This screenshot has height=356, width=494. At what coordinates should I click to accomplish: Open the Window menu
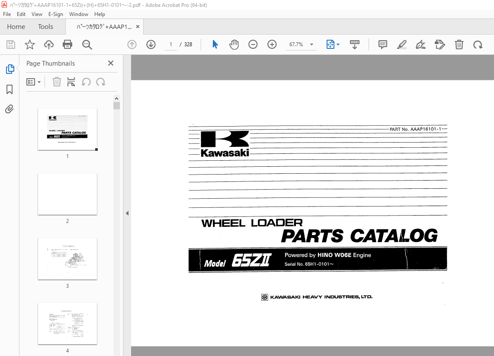79,14
